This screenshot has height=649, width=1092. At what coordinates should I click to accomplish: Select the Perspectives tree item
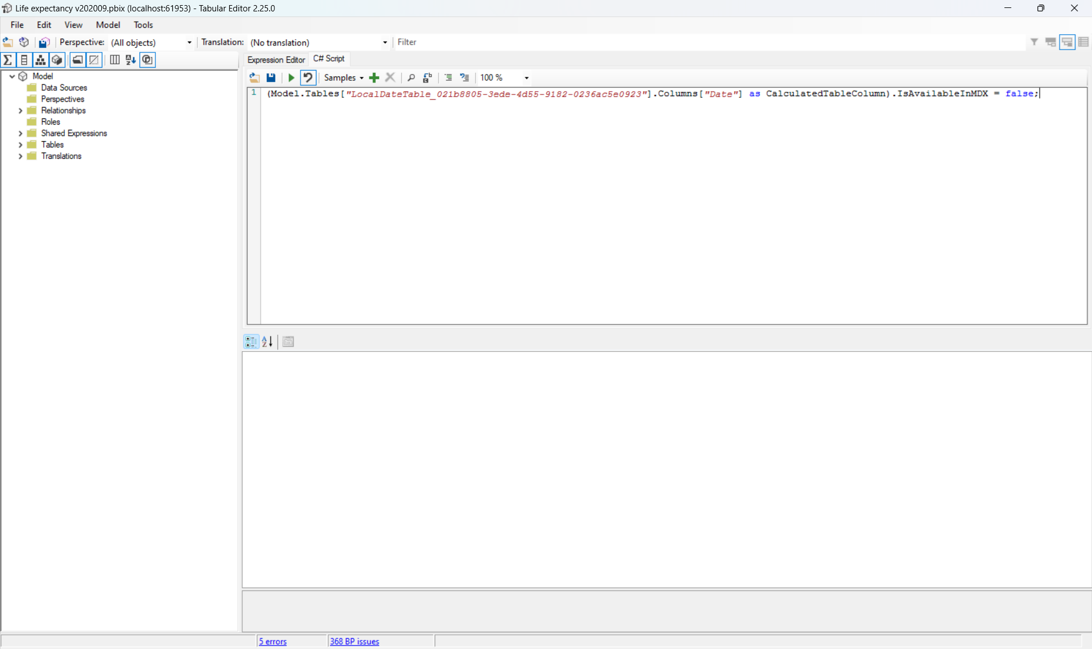pos(63,99)
